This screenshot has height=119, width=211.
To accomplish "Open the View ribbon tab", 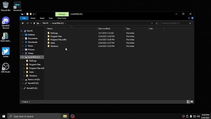I will tap(51, 18).
